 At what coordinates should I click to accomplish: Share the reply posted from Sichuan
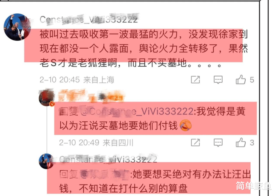[195, 142]
